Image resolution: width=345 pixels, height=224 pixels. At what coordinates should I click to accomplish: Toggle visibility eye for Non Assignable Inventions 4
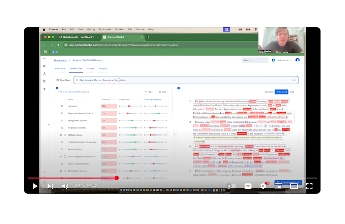coord(61,157)
